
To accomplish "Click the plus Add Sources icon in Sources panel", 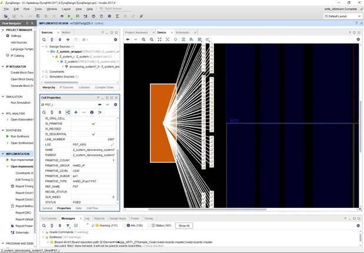I will 68,39.
